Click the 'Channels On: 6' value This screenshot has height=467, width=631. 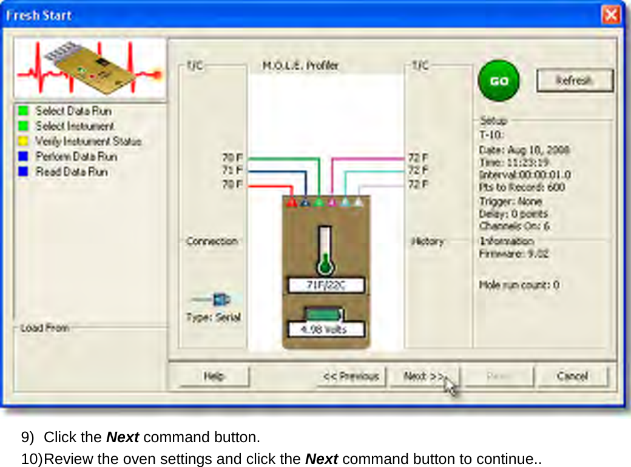[515, 226]
